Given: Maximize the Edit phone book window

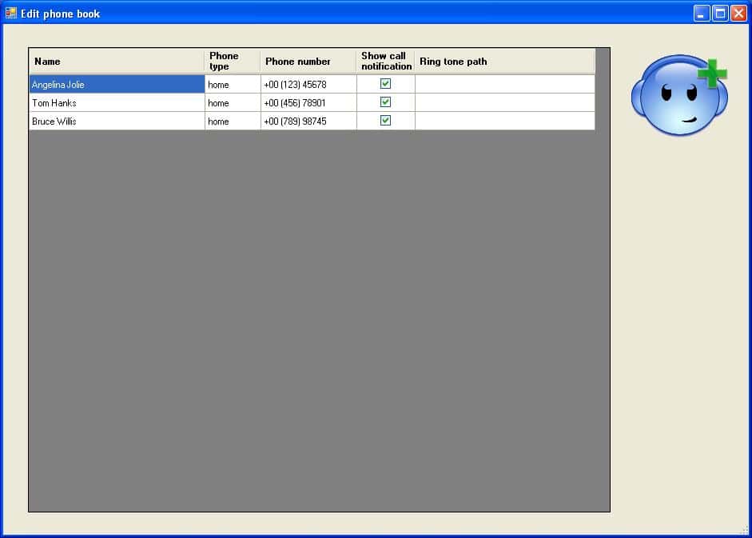Looking at the screenshot, I should pyautogui.click(x=720, y=13).
